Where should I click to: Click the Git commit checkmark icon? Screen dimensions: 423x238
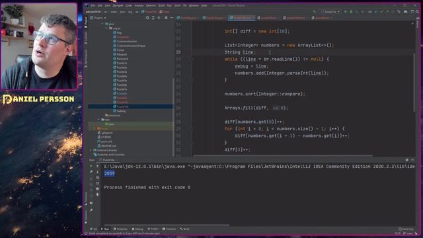tap(382, 12)
